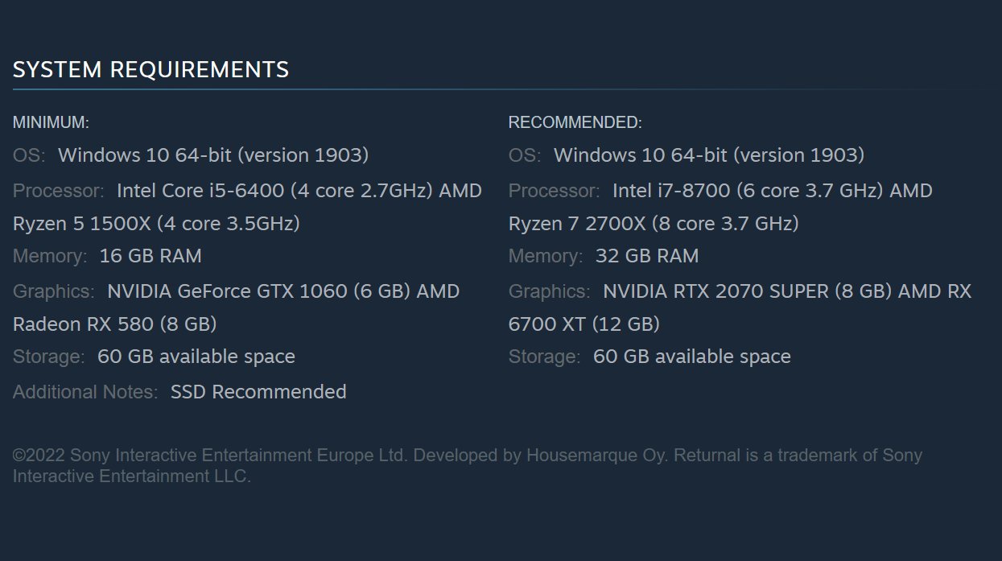Click the "Radeon RX 580 (8 GB)" line
The image size is (1002, 561).
pyautogui.click(x=114, y=324)
